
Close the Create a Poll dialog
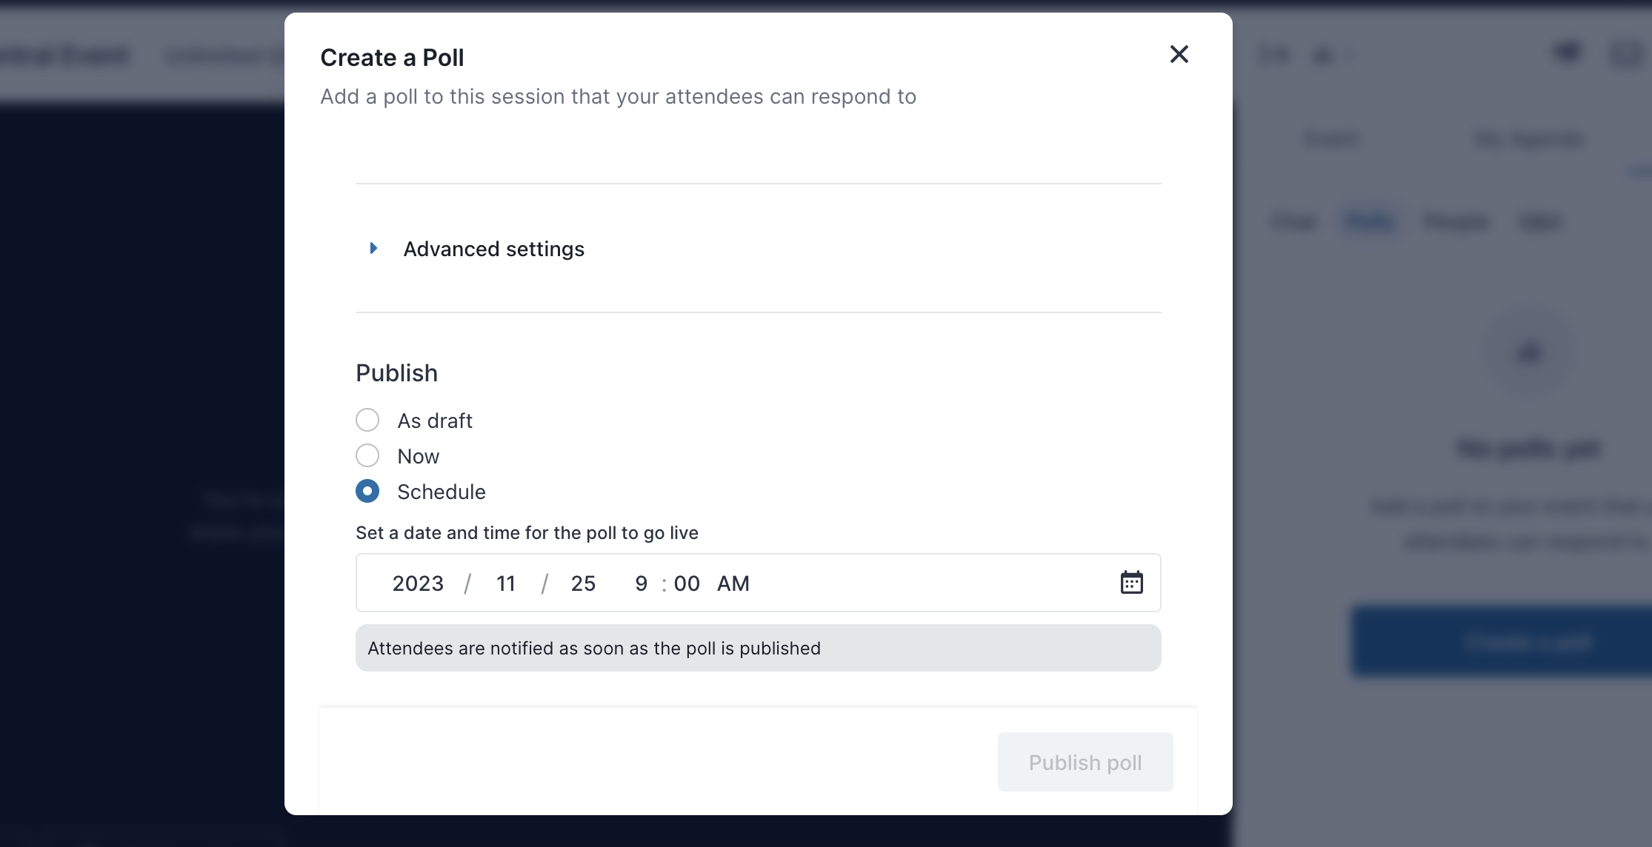tap(1179, 54)
